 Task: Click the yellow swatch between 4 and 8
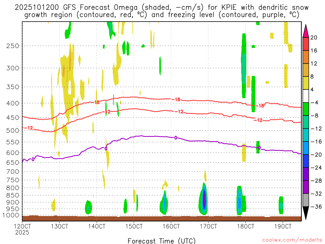coord(306,83)
